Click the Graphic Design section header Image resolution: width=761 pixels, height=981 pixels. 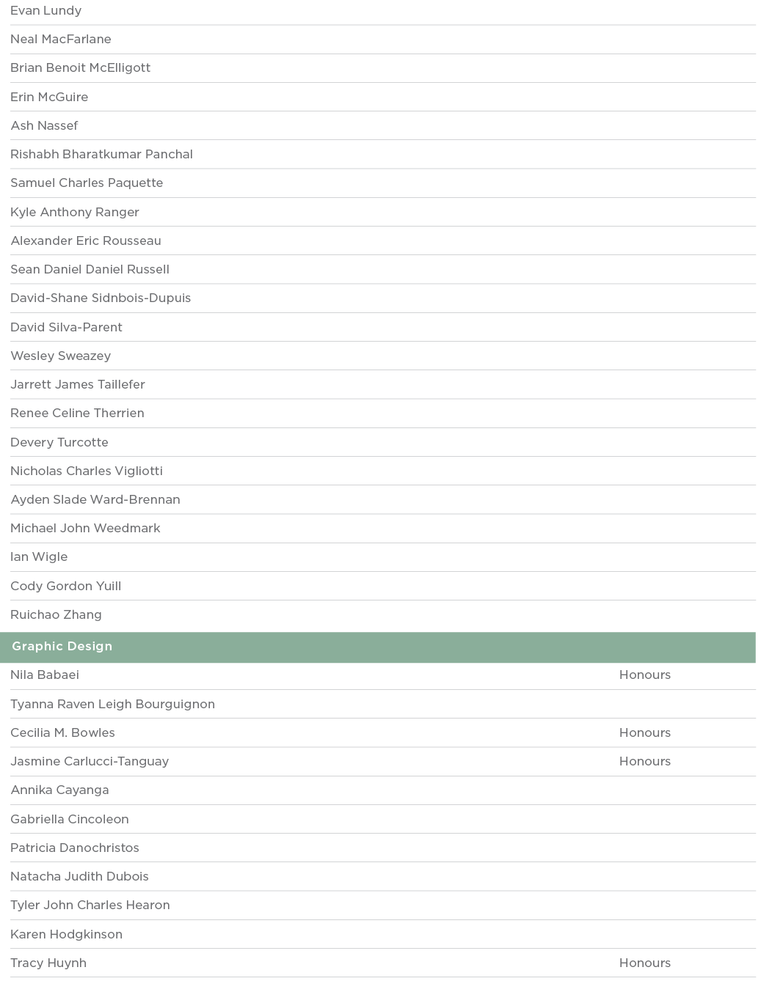pyautogui.click(x=62, y=647)
